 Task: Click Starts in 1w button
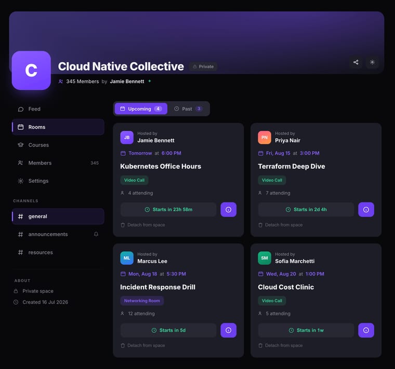point(306,330)
